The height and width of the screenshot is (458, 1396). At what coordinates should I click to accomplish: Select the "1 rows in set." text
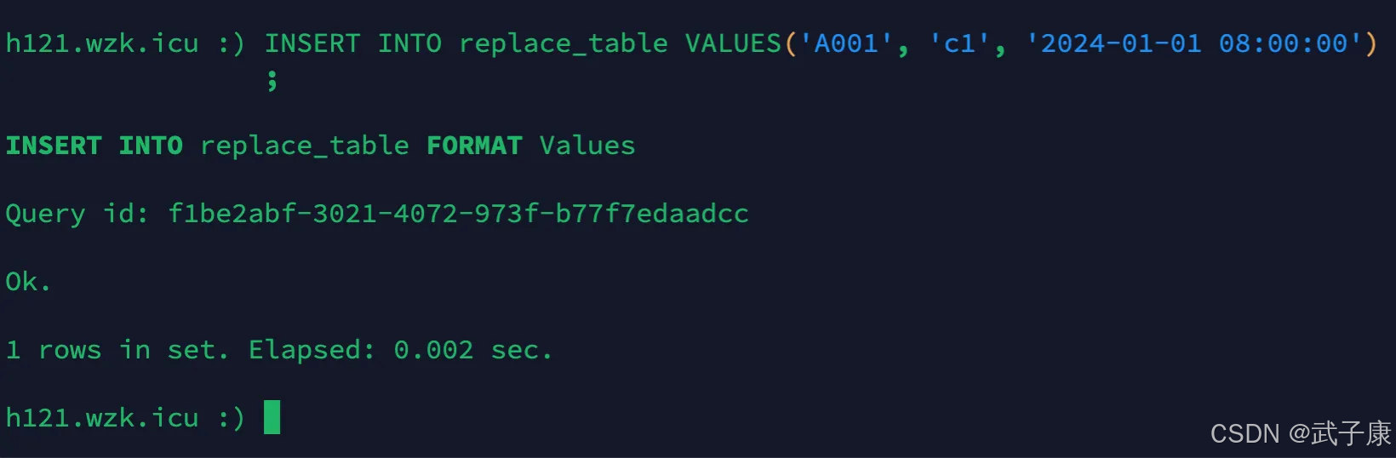(x=117, y=350)
